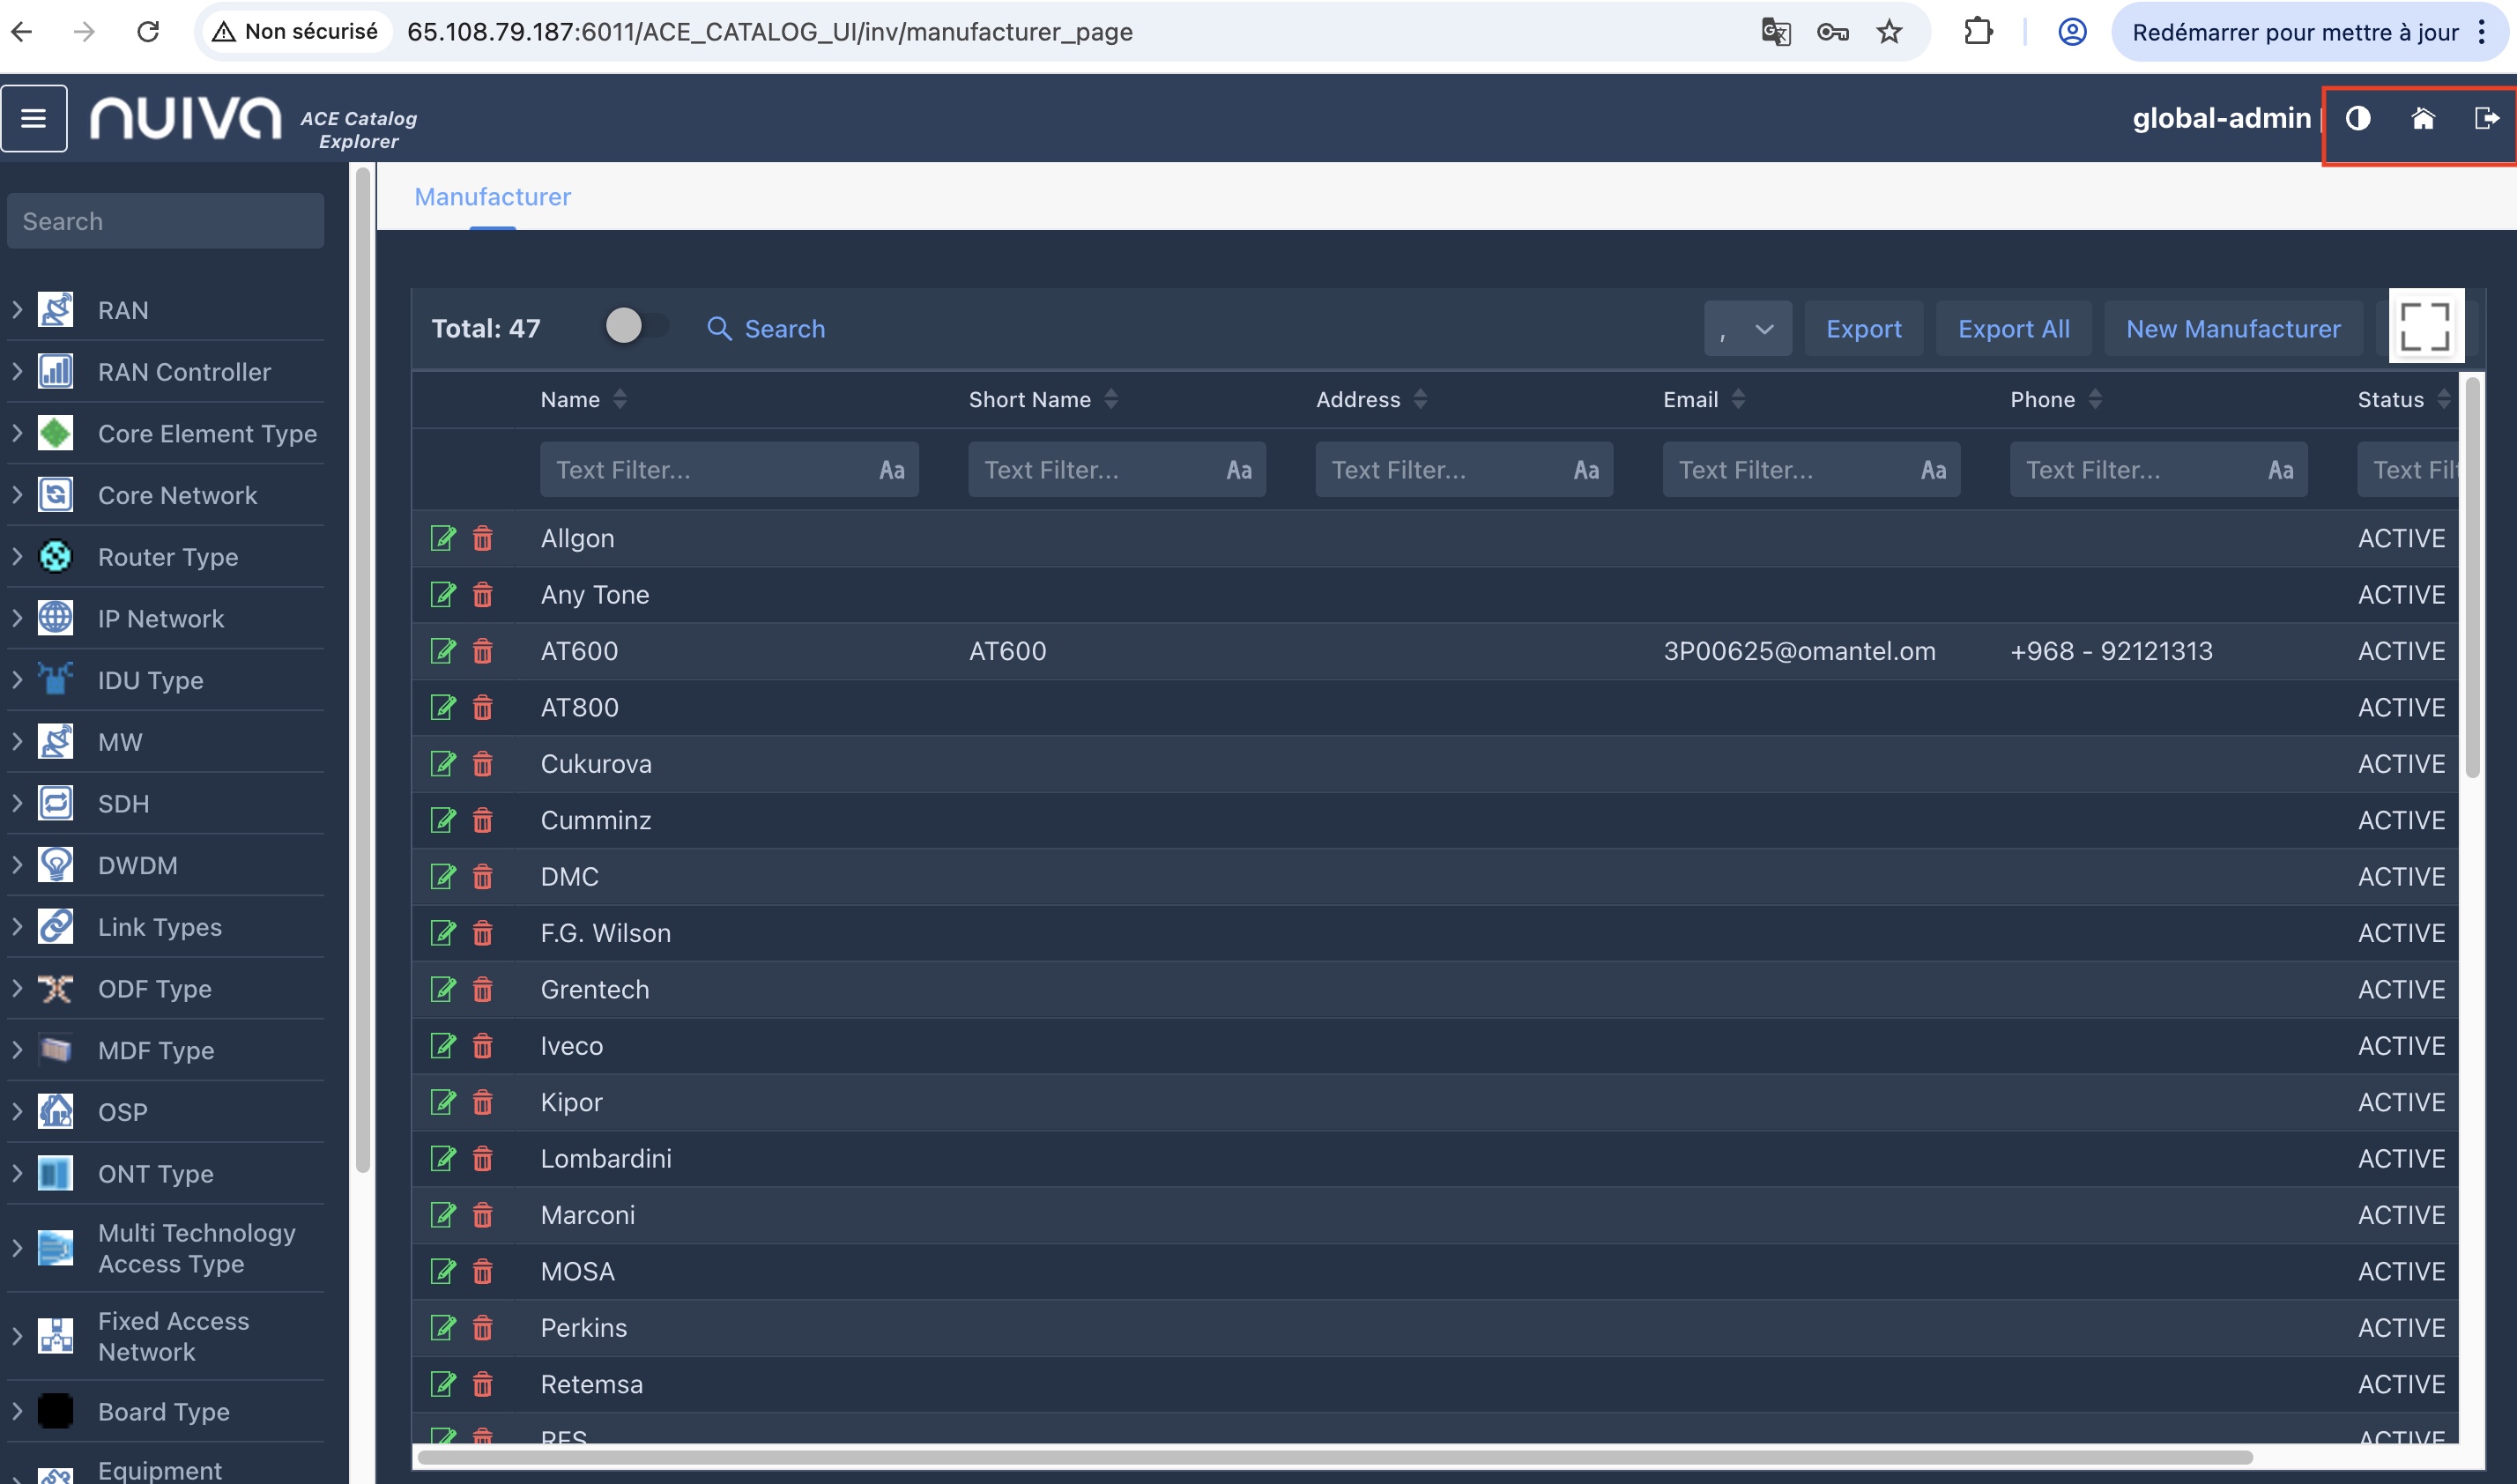Image resolution: width=2517 pixels, height=1484 pixels.
Task: Click the edit icon for Marconi
Action: [x=442, y=1214]
